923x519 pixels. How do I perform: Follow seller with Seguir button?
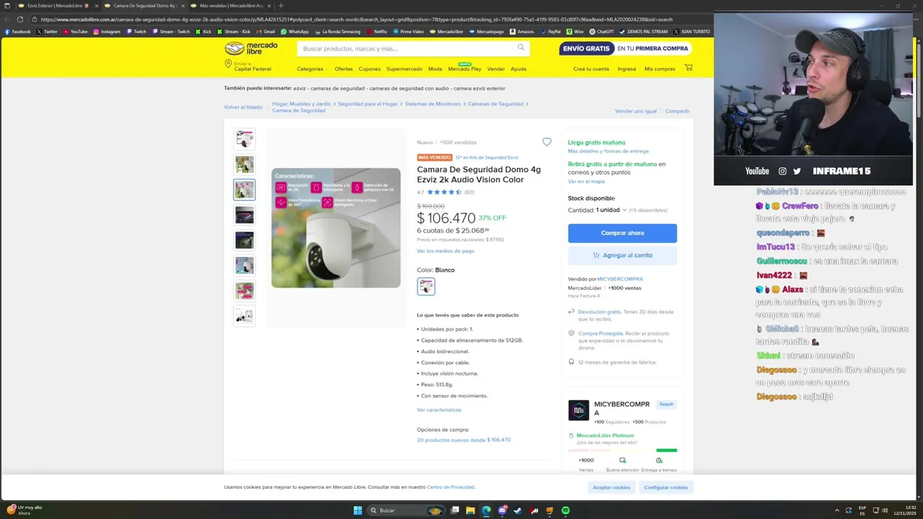click(666, 404)
